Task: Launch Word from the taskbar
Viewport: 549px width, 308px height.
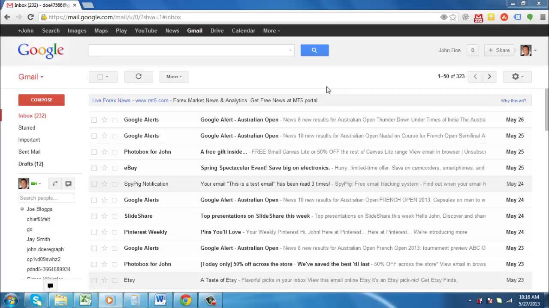Action: click(160, 300)
